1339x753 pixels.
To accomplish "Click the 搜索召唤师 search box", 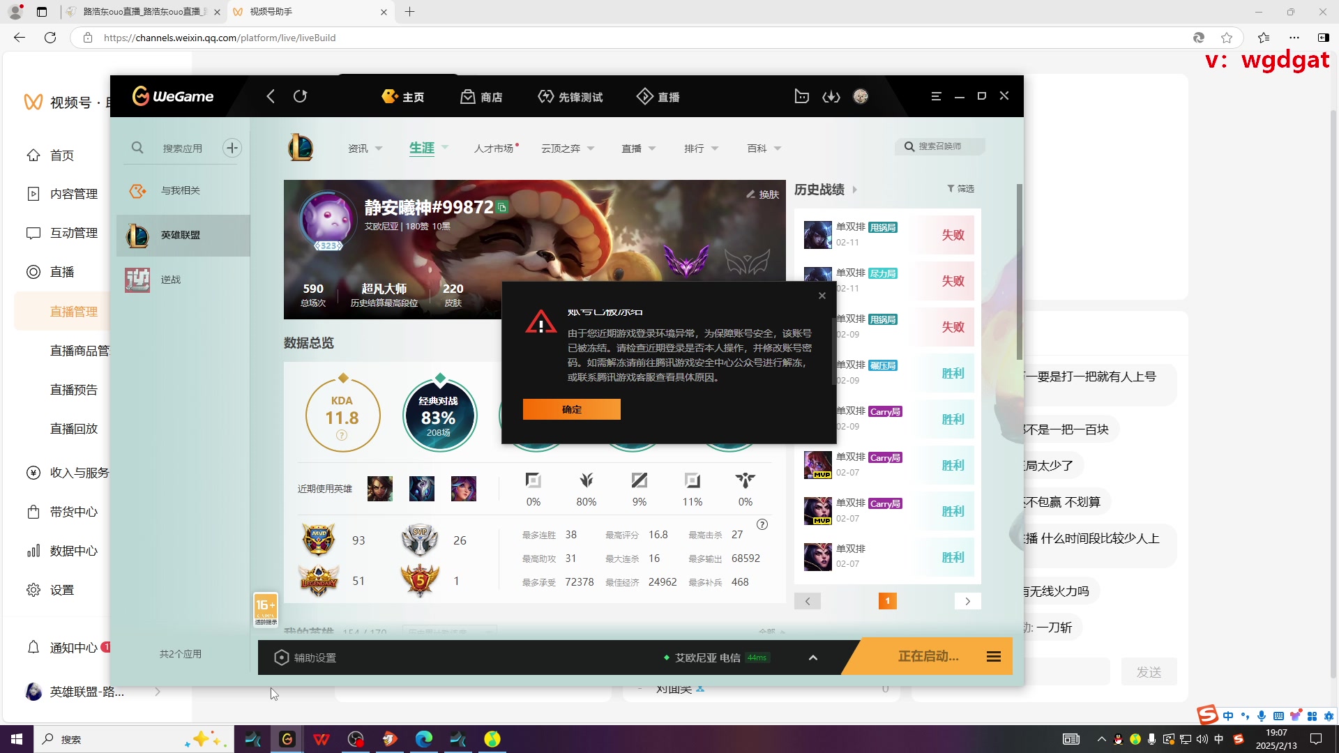I will (x=940, y=146).
